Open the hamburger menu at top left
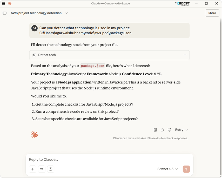This screenshot has width=222, height=178. [3, 3]
